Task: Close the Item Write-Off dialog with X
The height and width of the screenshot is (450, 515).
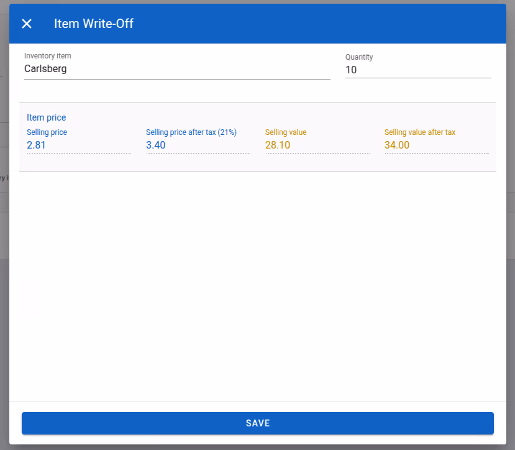Action: tap(27, 24)
